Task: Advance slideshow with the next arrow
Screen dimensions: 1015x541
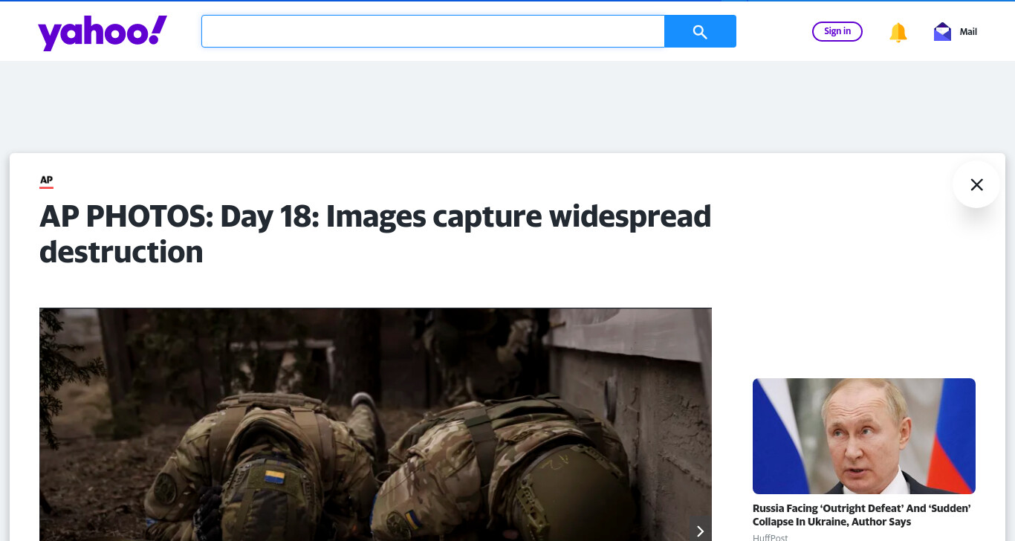Action: (x=700, y=531)
